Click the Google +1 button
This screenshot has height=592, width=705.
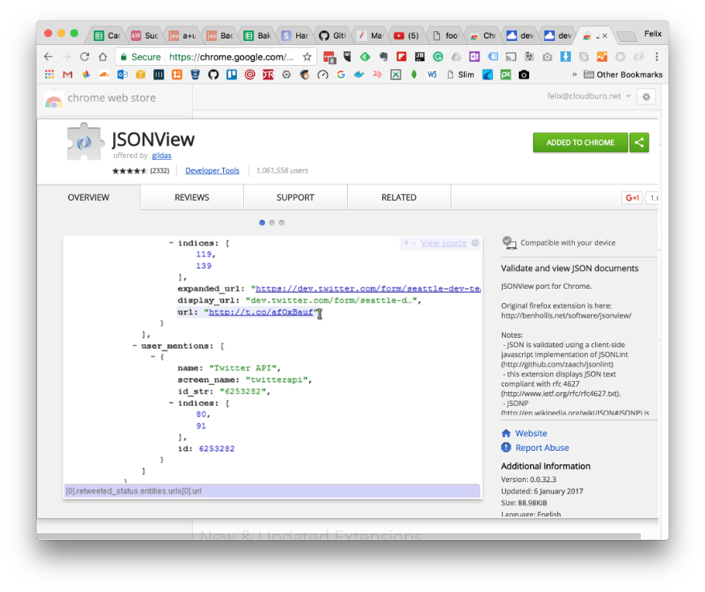pos(632,198)
